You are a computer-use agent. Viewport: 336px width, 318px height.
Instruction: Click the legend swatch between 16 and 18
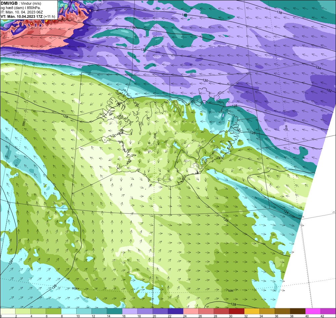click(130, 311)
